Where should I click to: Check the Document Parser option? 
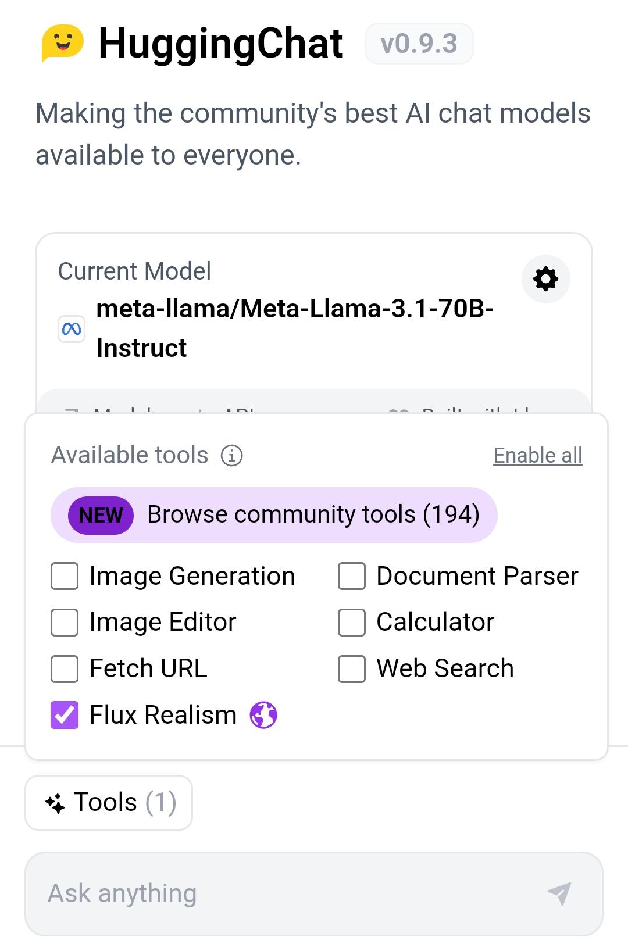[352, 576]
